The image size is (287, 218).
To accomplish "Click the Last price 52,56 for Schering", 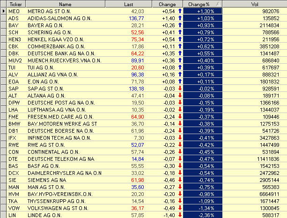I will click(x=138, y=32).
